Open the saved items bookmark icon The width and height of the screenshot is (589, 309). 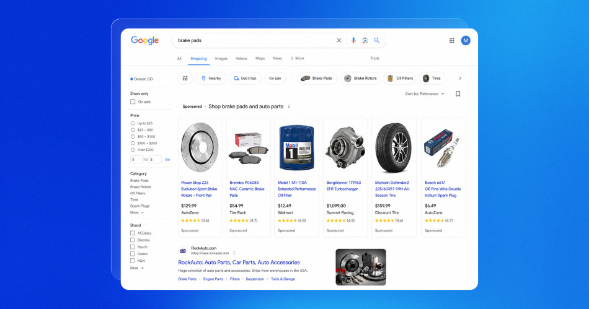click(458, 94)
